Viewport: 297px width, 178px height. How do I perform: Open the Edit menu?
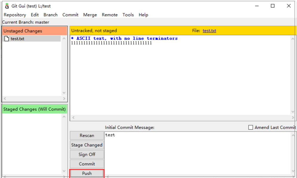pos(35,15)
